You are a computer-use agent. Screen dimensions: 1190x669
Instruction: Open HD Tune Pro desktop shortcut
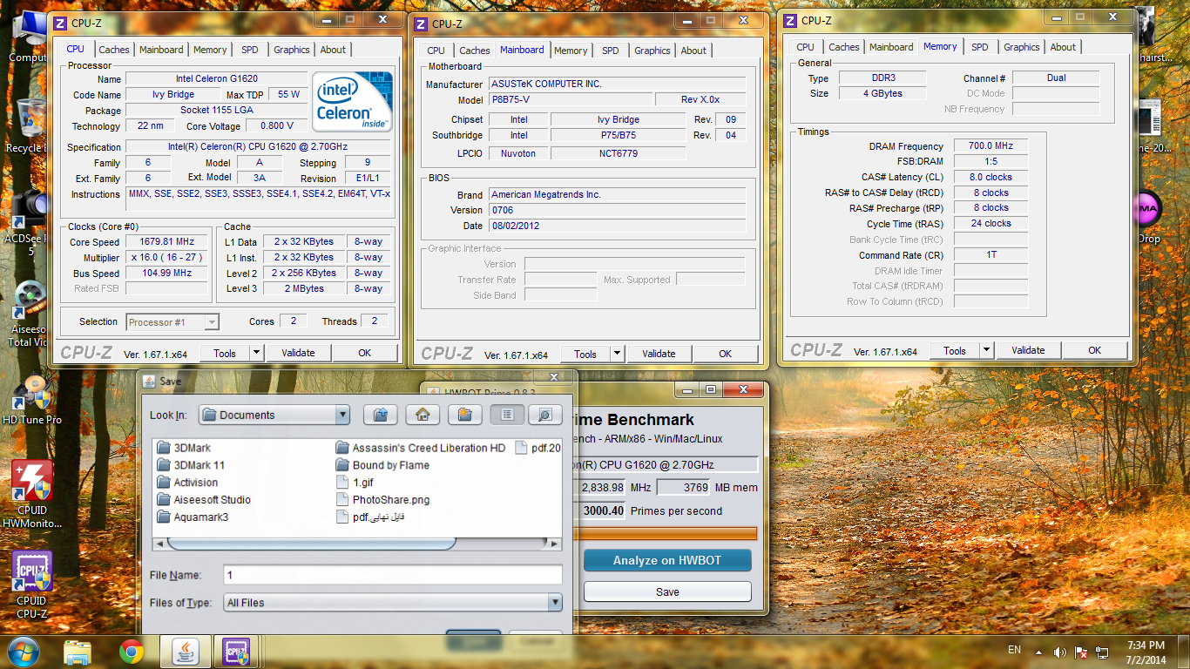(x=32, y=400)
